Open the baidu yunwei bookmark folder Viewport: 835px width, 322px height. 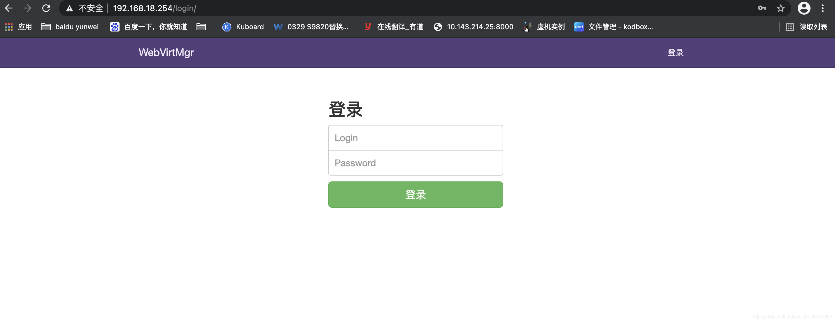click(70, 27)
